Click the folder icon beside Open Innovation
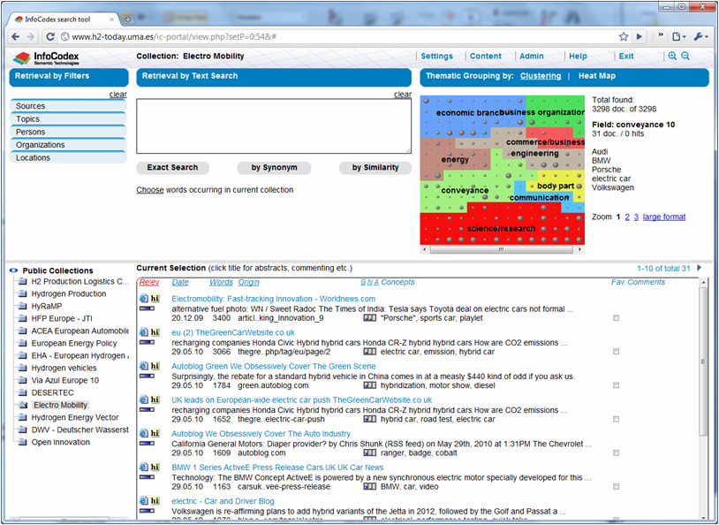 (22, 443)
